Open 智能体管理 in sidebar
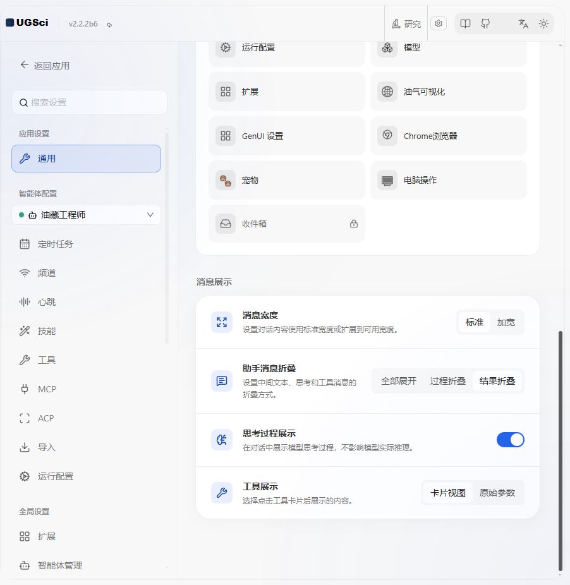The width and height of the screenshot is (570, 585). (86, 565)
